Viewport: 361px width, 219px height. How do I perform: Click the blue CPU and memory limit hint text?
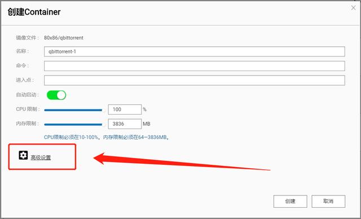coord(107,137)
